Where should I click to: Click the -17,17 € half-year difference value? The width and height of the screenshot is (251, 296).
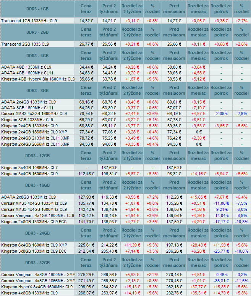221,222
